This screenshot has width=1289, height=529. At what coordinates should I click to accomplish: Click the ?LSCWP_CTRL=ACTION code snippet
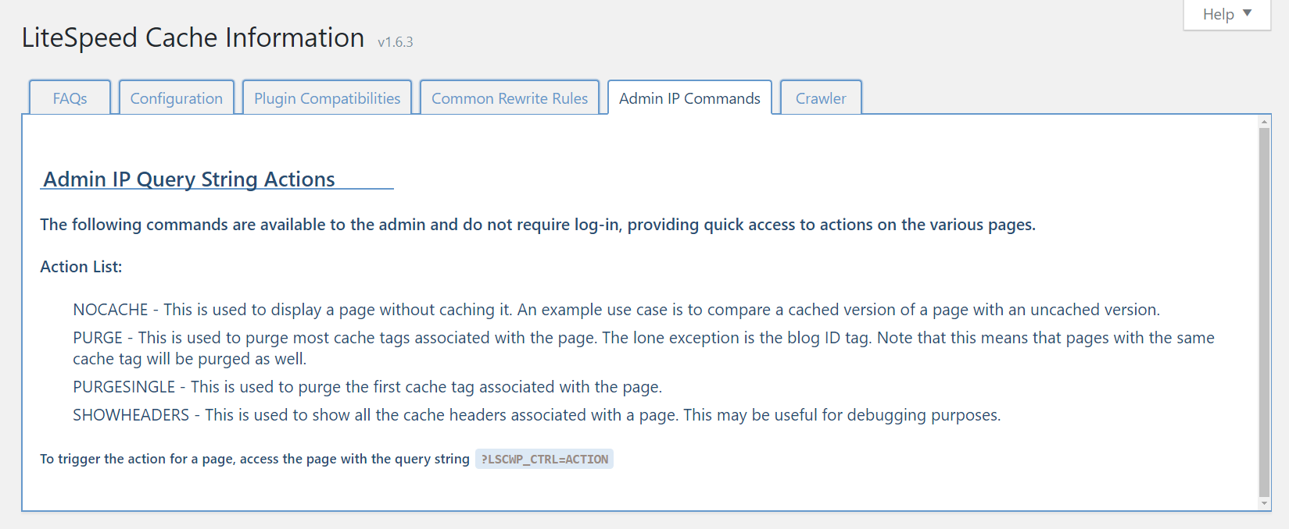[x=544, y=459]
